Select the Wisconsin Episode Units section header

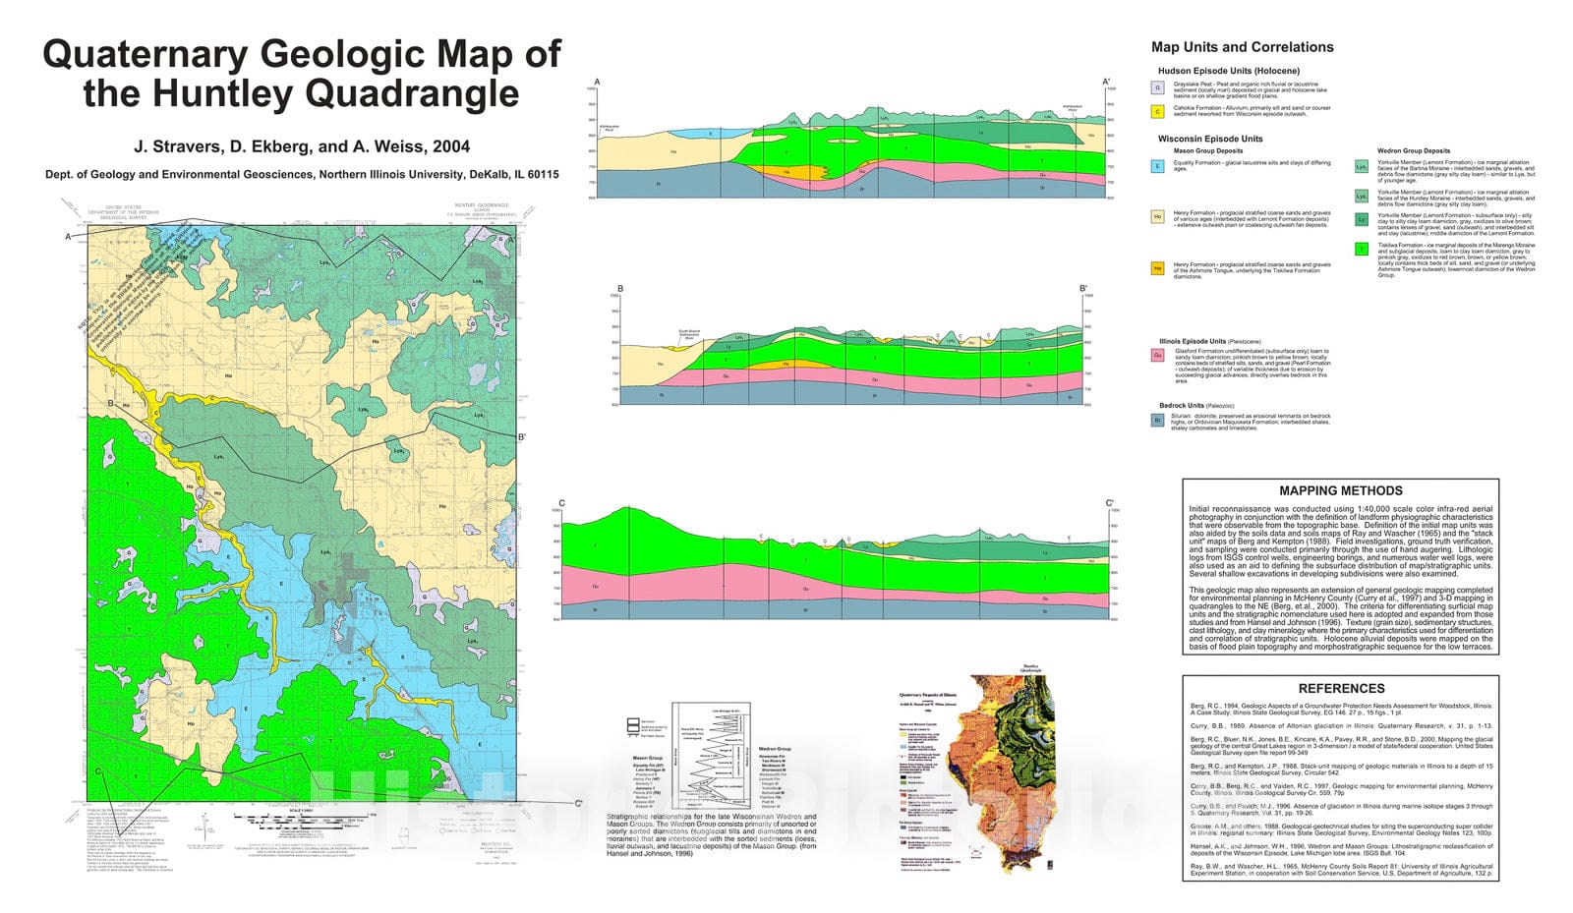[1211, 139]
